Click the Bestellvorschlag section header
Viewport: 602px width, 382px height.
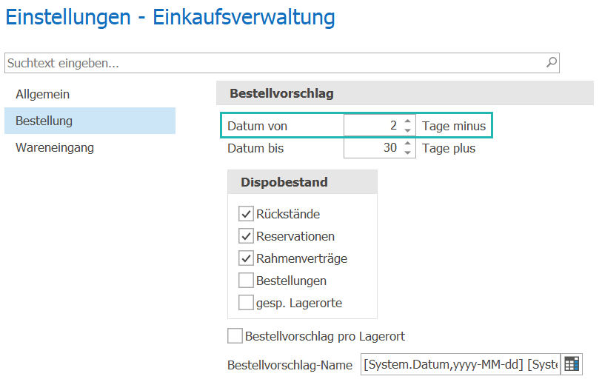point(404,93)
